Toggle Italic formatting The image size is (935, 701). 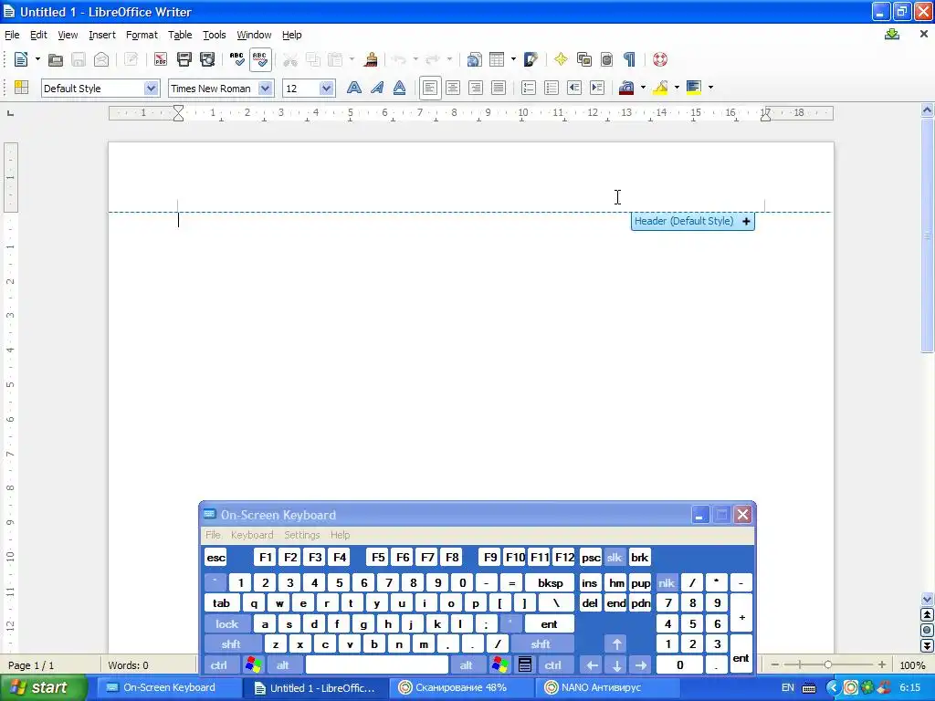point(377,89)
